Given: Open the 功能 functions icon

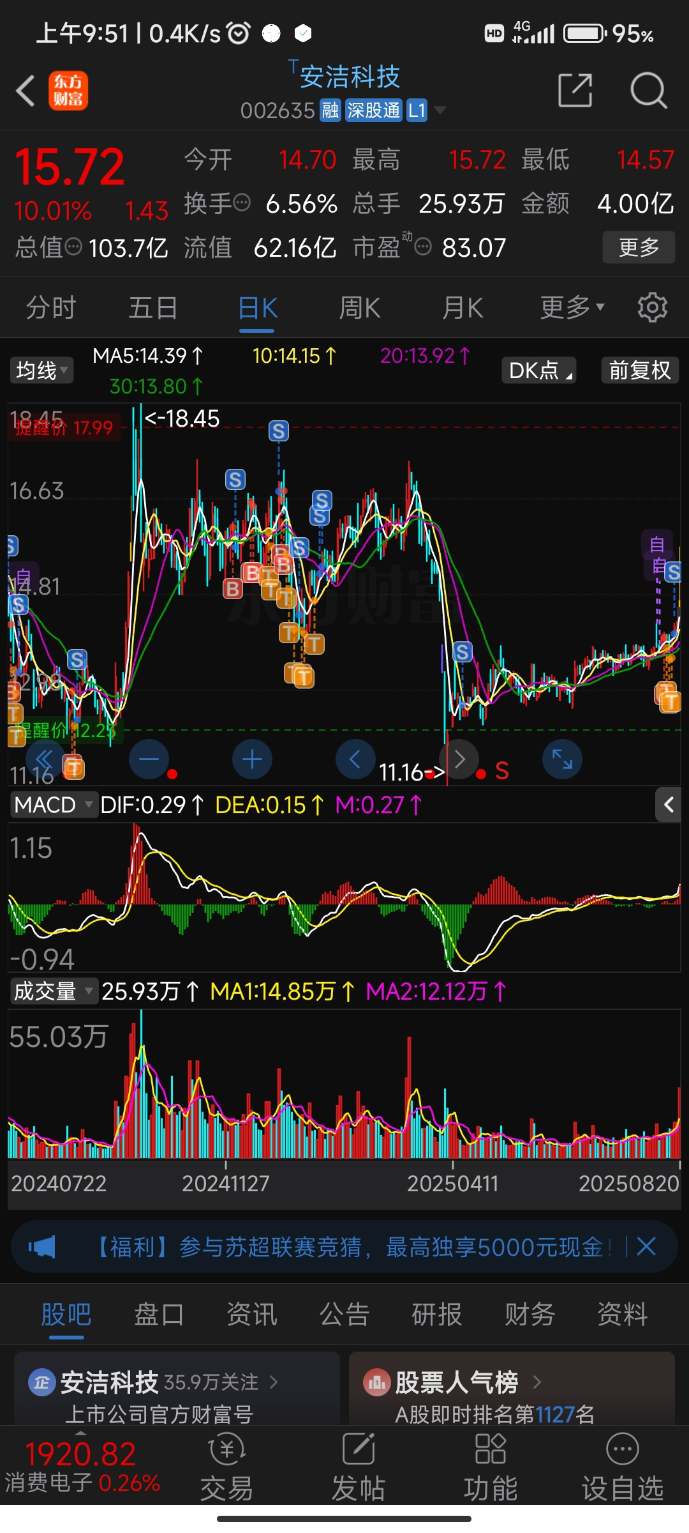Looking at the screenshot, I should click(x=491, y=1447).
